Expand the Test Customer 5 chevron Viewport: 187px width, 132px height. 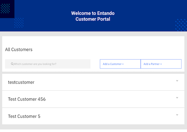point(177,115)
